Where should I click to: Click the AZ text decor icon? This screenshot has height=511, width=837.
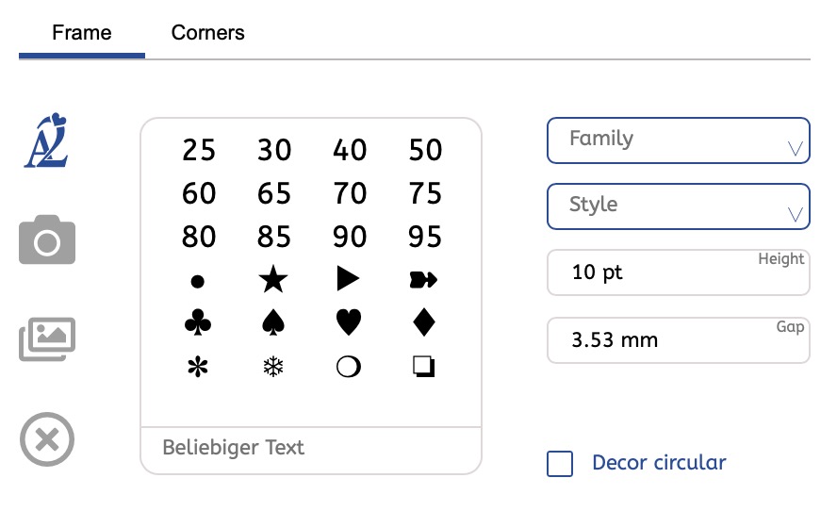(47, 141)
